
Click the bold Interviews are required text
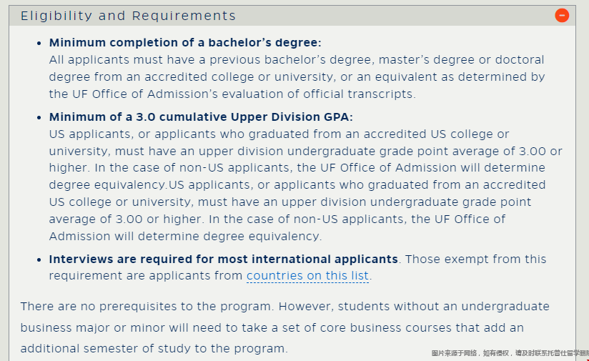[x=223, y=259]
